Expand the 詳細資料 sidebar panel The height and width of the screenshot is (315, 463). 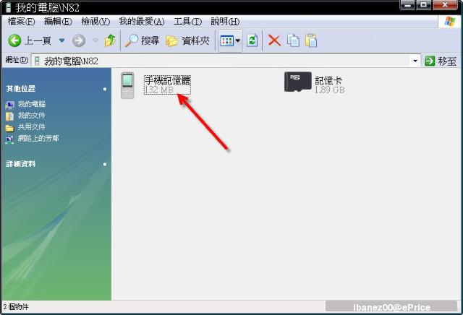tap(105, 164)
